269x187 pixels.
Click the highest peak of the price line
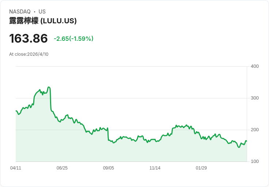(49, 87)
